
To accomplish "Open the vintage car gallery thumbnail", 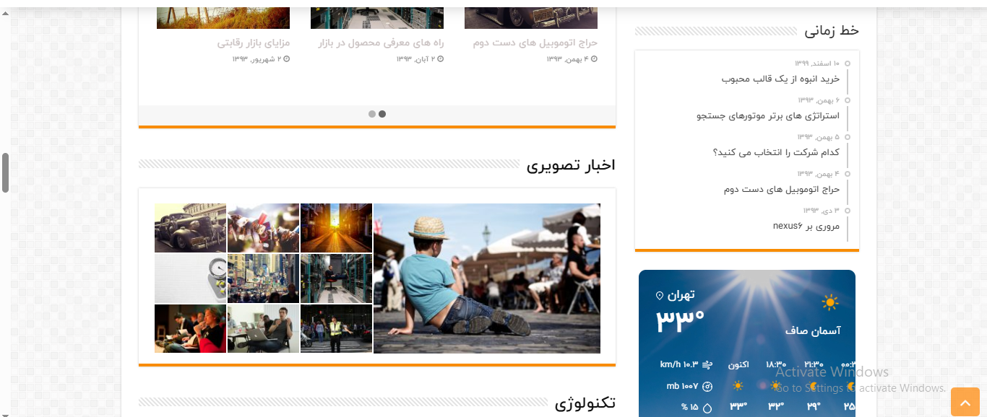I will tap(190, 228).
